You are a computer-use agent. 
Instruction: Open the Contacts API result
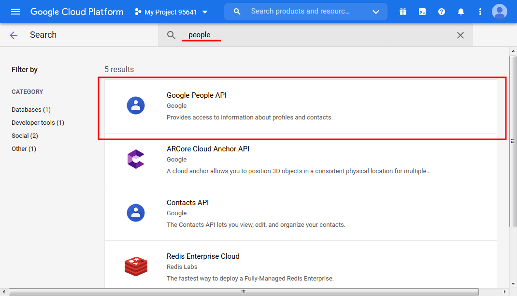coord(301,214)
